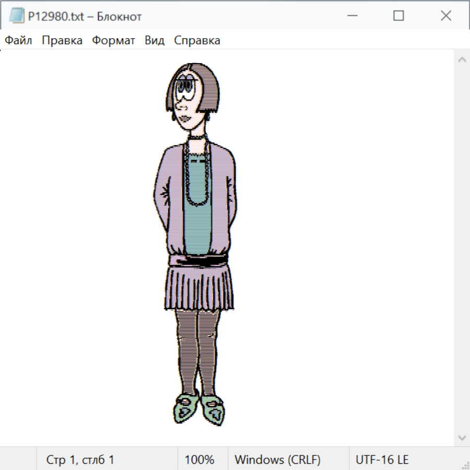Screen dimensions: 470x470
Task: Close the Блокнот window
Action: (445, 16)
